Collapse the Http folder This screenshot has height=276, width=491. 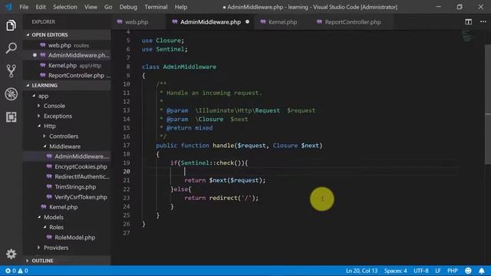[67, 126]
